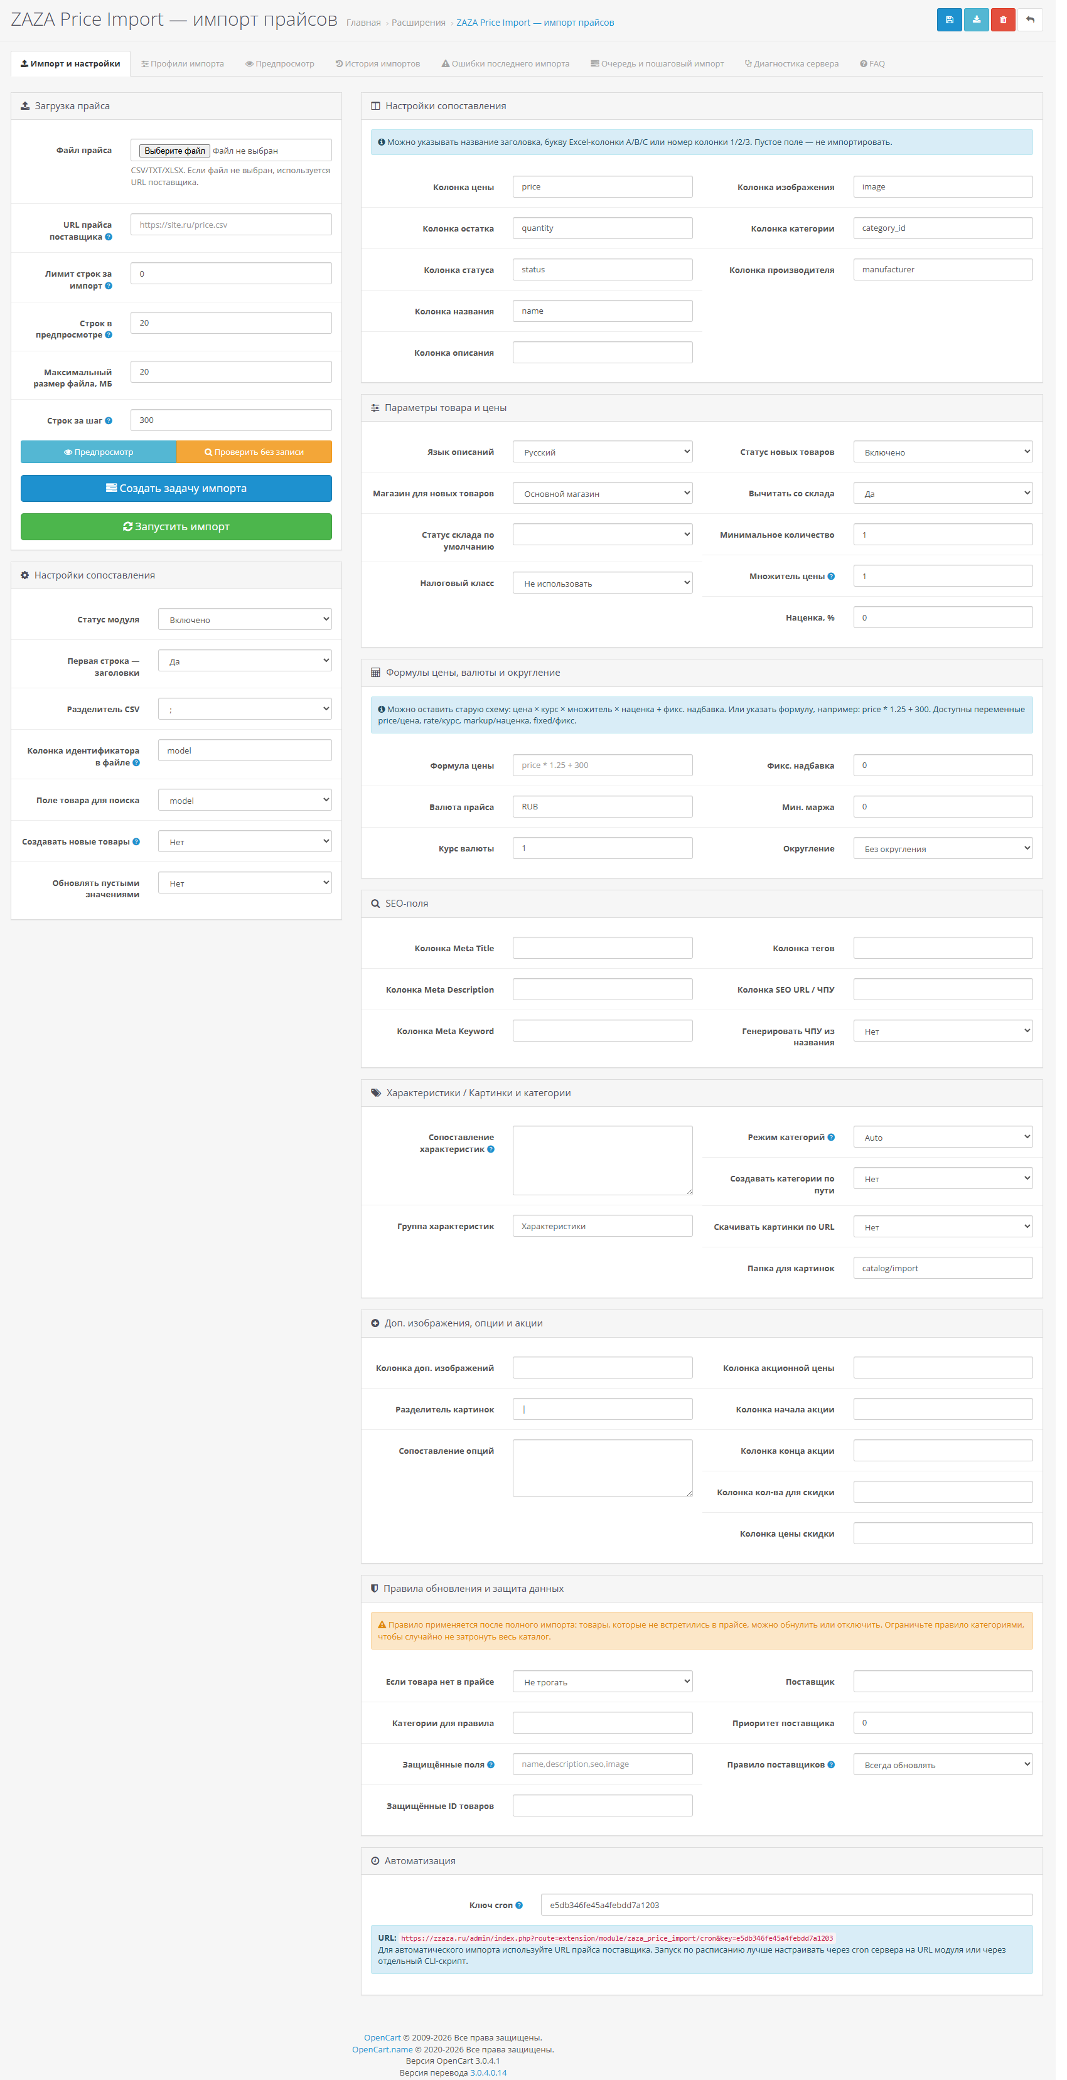This screenshot has height=2080, width=1067.
Task: Click help icon for Колонка идентификатора в файле
Action: tap(136, 762)
